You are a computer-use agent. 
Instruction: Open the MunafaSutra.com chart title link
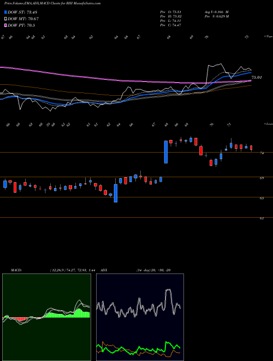[87, 3]
